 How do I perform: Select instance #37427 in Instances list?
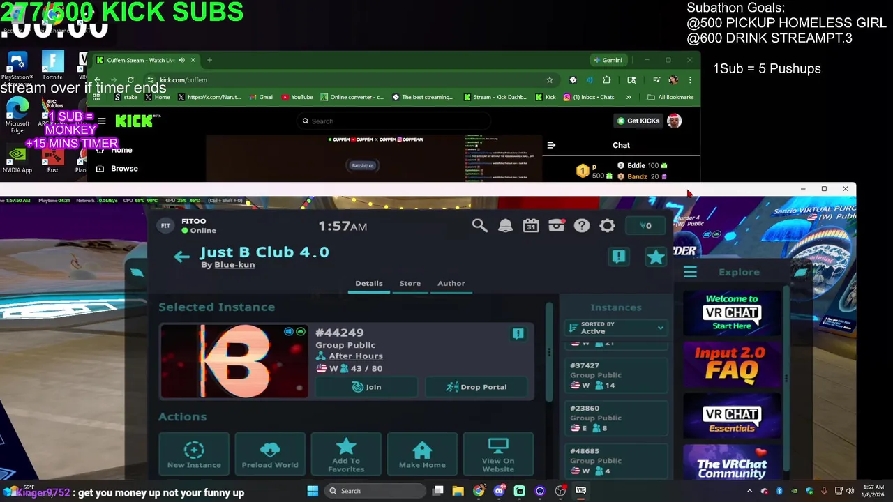point(616,375)
